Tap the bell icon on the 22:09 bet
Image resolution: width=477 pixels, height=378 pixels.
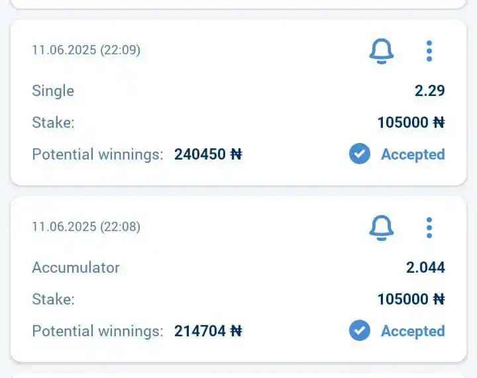[381, 51]
